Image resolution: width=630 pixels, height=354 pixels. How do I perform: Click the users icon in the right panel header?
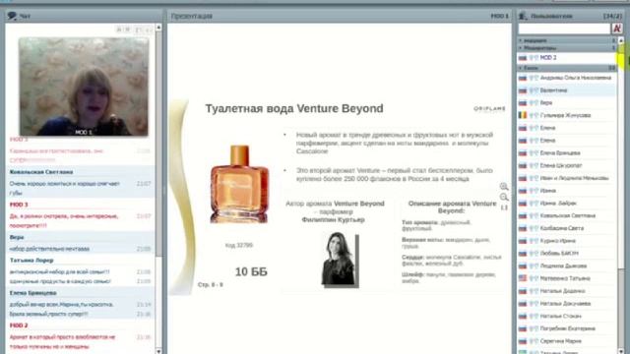pos(523,16)
